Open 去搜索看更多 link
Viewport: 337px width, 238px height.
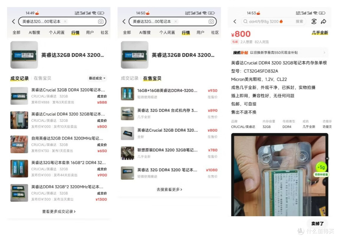(169, 189)
